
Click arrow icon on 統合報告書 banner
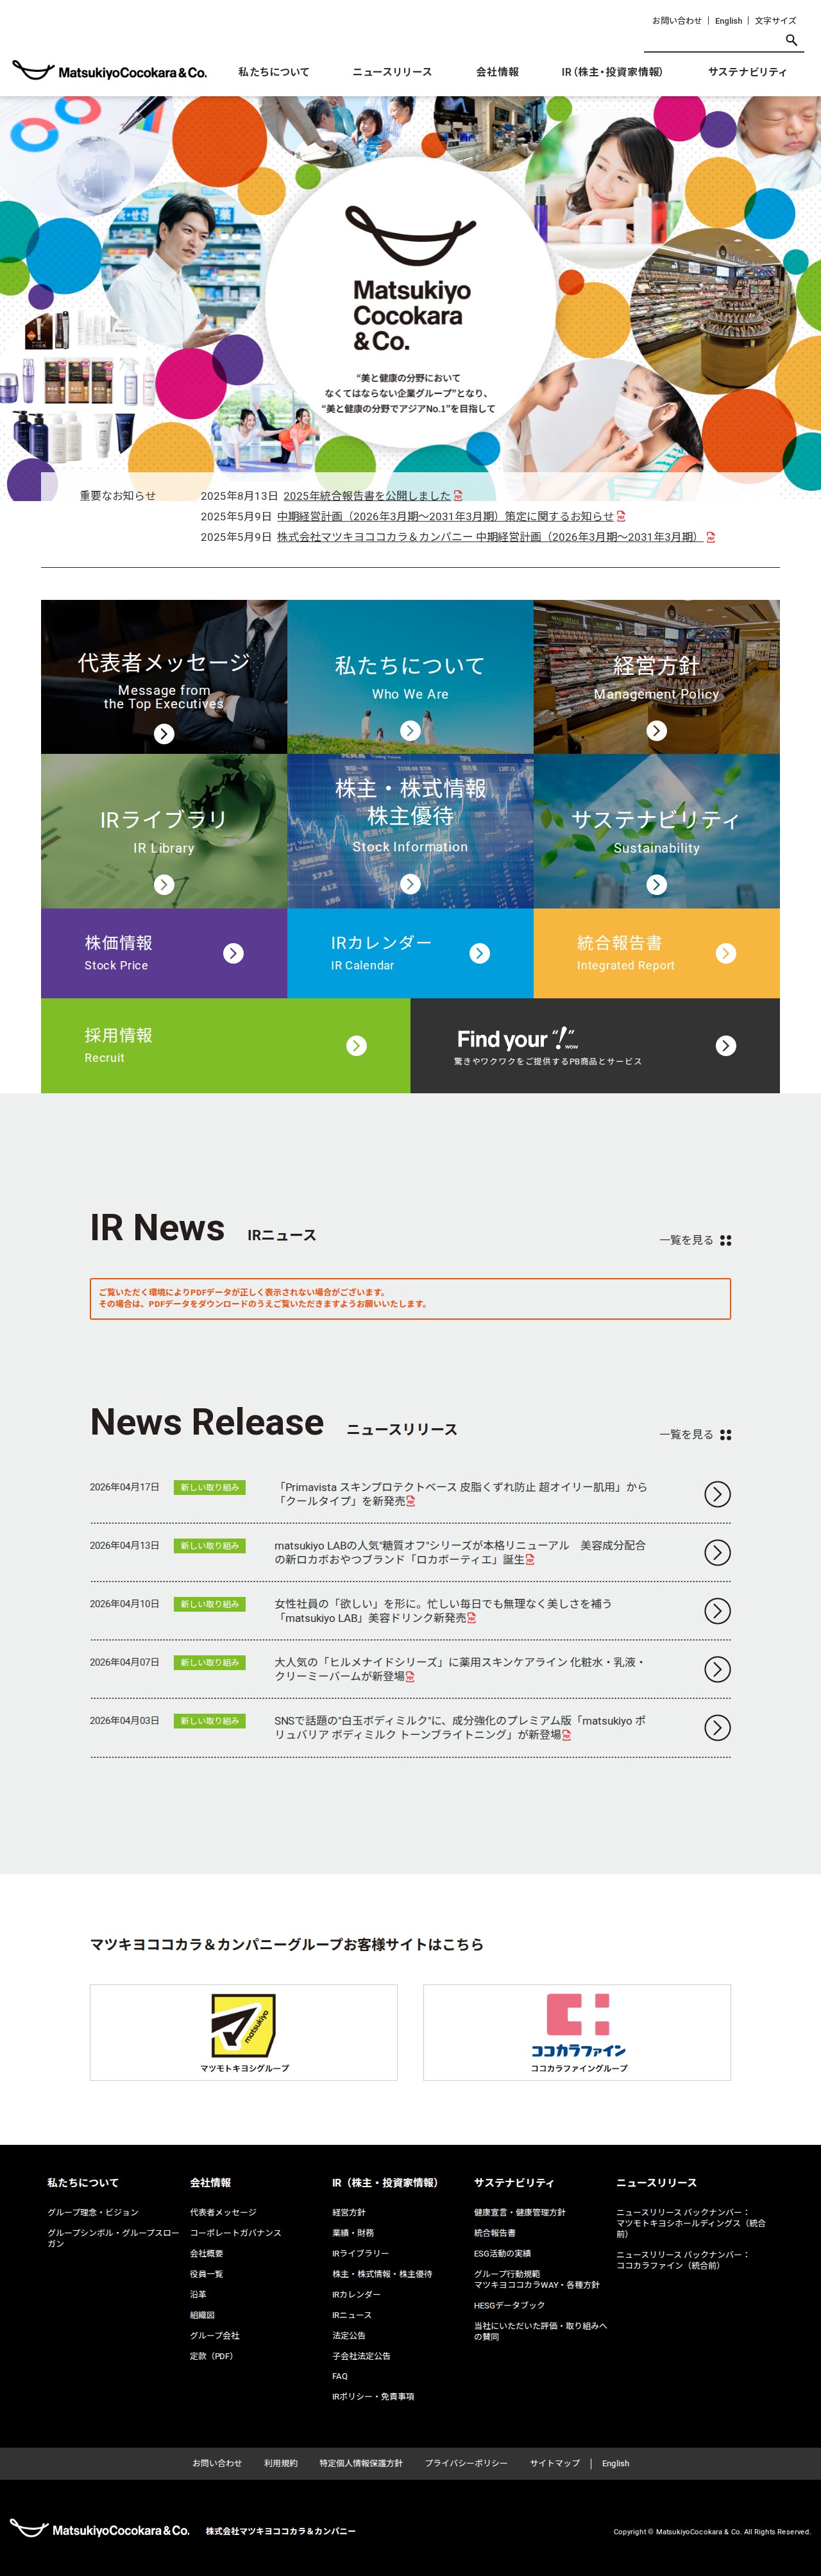pyautogui.click(x=726, y=953)
